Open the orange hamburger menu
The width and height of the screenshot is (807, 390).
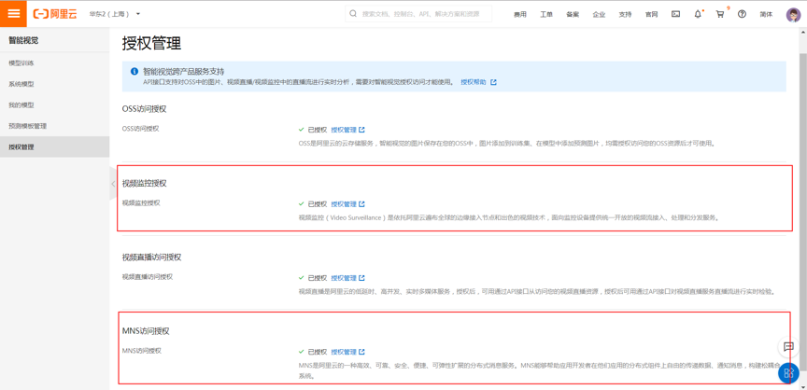pyautogui.click(x=13, y=14)
